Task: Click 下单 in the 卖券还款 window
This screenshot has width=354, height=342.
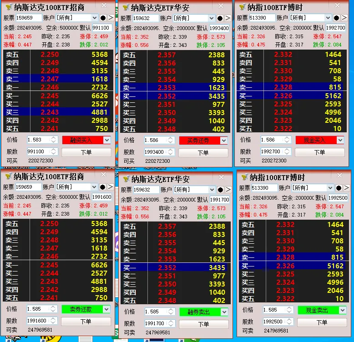Action: pyautogui.click(x=86, y=322)
